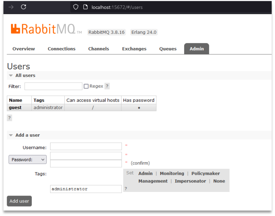Open the Password type dropdown
The height and width of the screenshot is (216, 275).
coord(28,160)
